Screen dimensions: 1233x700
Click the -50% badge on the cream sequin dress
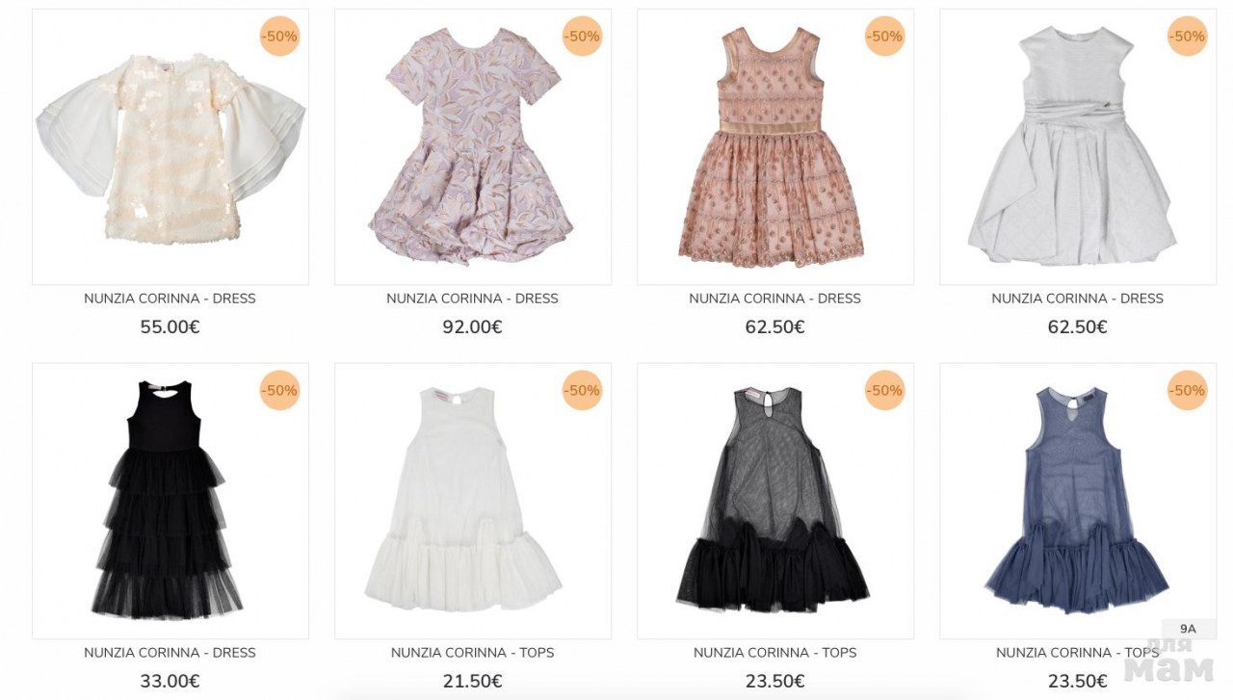click(x=280, y=37)
